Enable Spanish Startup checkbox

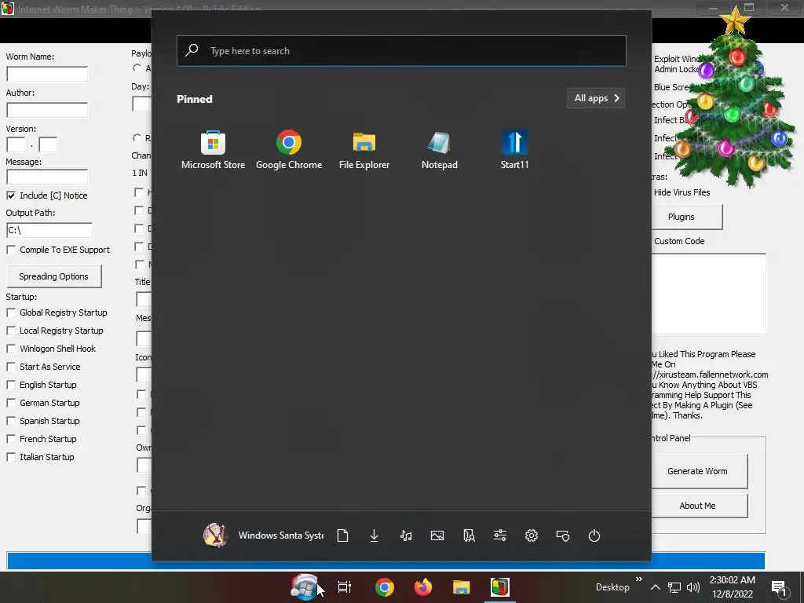[11, 421]
